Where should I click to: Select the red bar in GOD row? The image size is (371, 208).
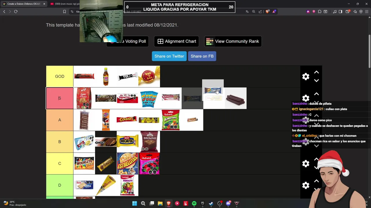point(84,76)
